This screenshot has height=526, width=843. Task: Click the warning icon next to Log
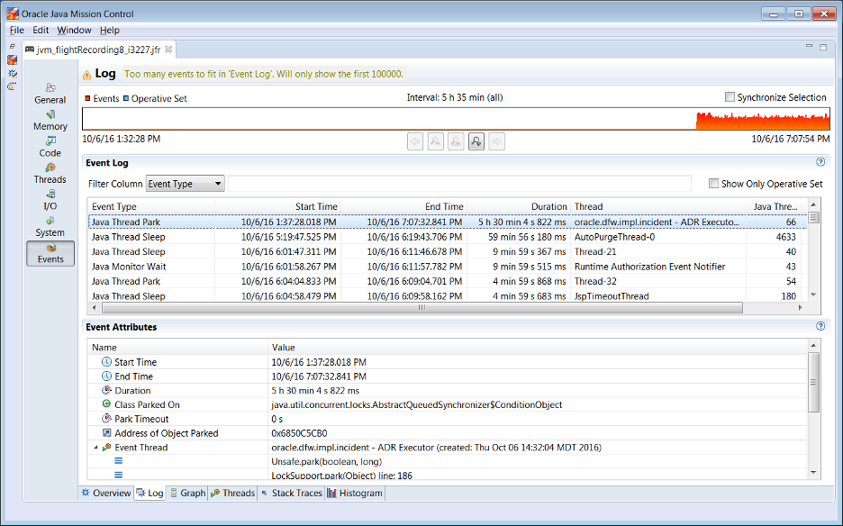pyautogui.click(x=86, y=75)
